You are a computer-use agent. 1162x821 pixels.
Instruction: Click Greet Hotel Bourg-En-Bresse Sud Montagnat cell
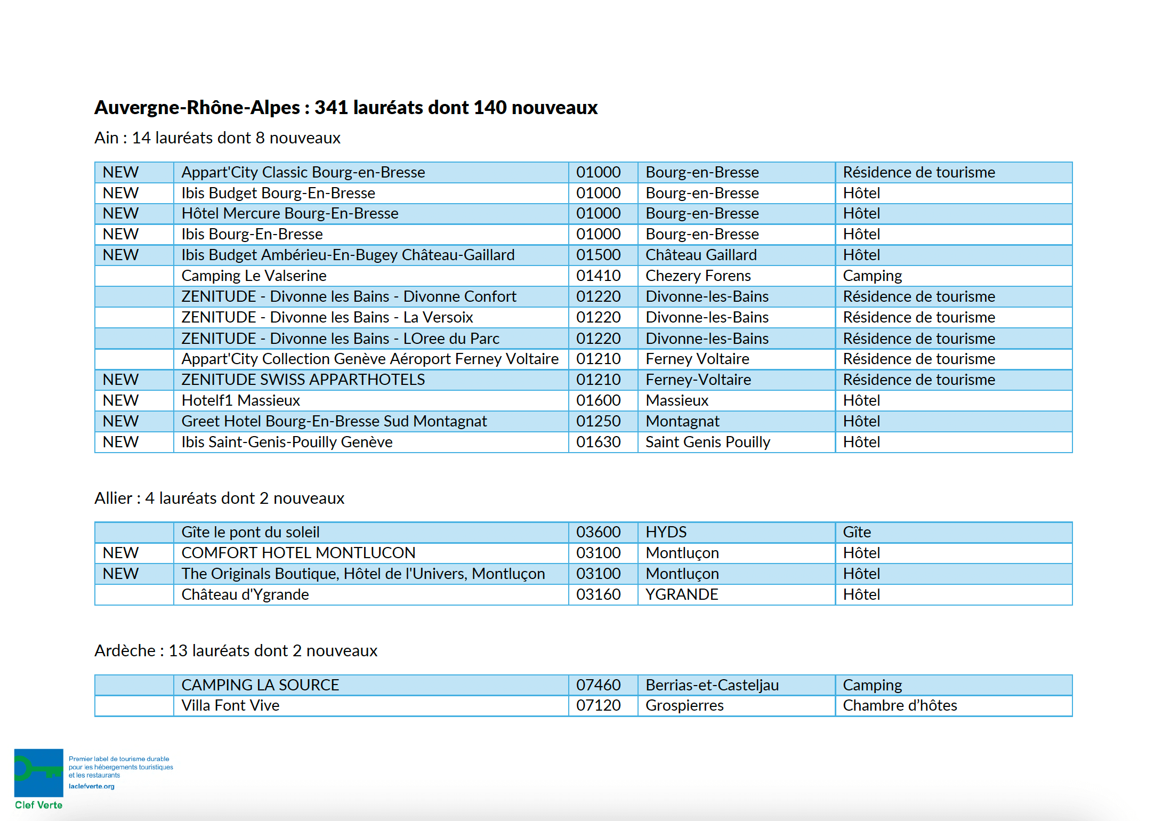[x=371, y=422]
